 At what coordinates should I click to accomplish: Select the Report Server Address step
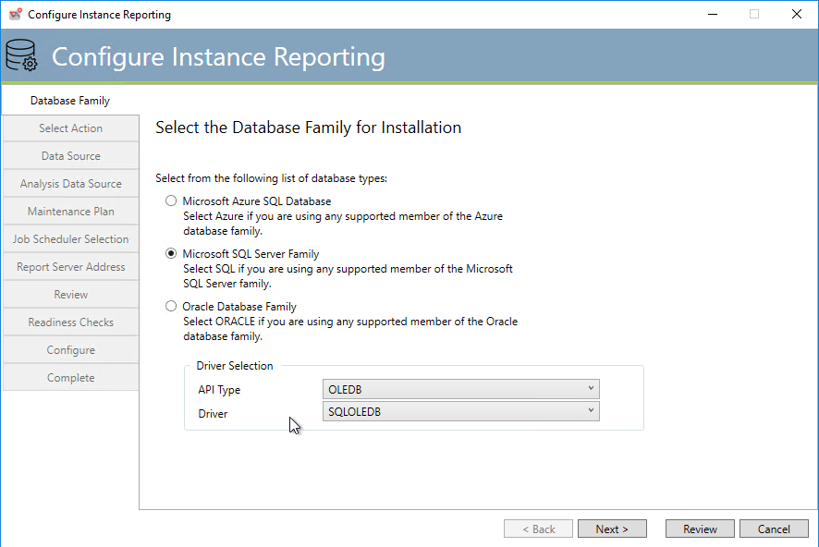pyautogui.click(x=70, y=266)
